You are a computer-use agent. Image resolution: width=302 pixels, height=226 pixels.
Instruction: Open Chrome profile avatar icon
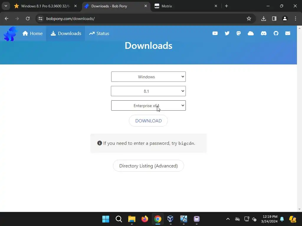tap(285, 19)
